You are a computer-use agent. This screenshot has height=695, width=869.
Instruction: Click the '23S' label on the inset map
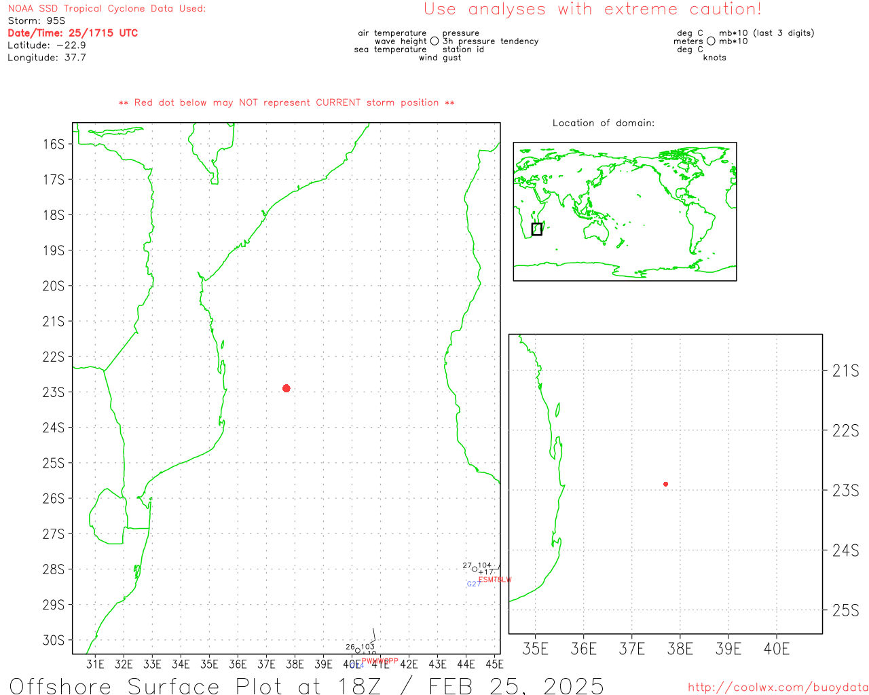click(x=845, y=491)
